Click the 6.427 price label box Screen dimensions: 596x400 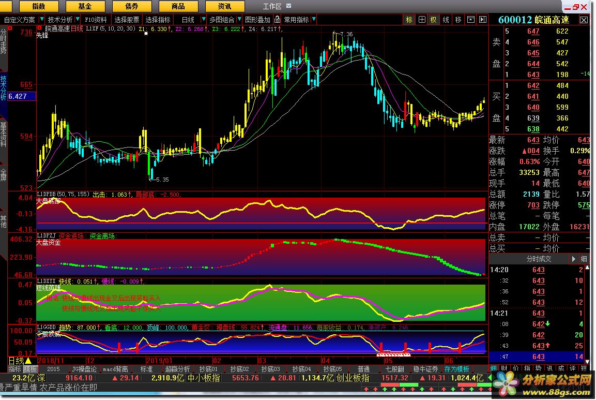coord(22,96)
